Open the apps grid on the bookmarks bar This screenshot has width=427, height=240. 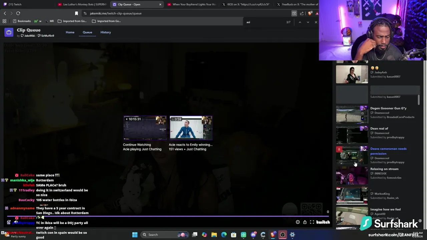tap(4, 21)
